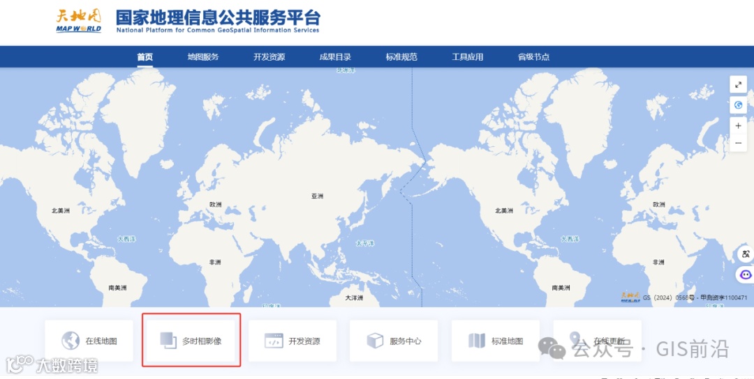Click the right 非洲 map label
The width and height of the screenshot is (754, 379).
coord(658,263)
